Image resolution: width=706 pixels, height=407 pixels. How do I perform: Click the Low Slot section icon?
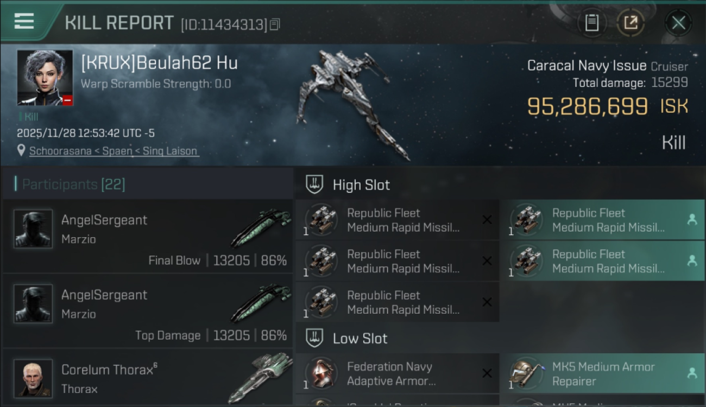point(314,338)
